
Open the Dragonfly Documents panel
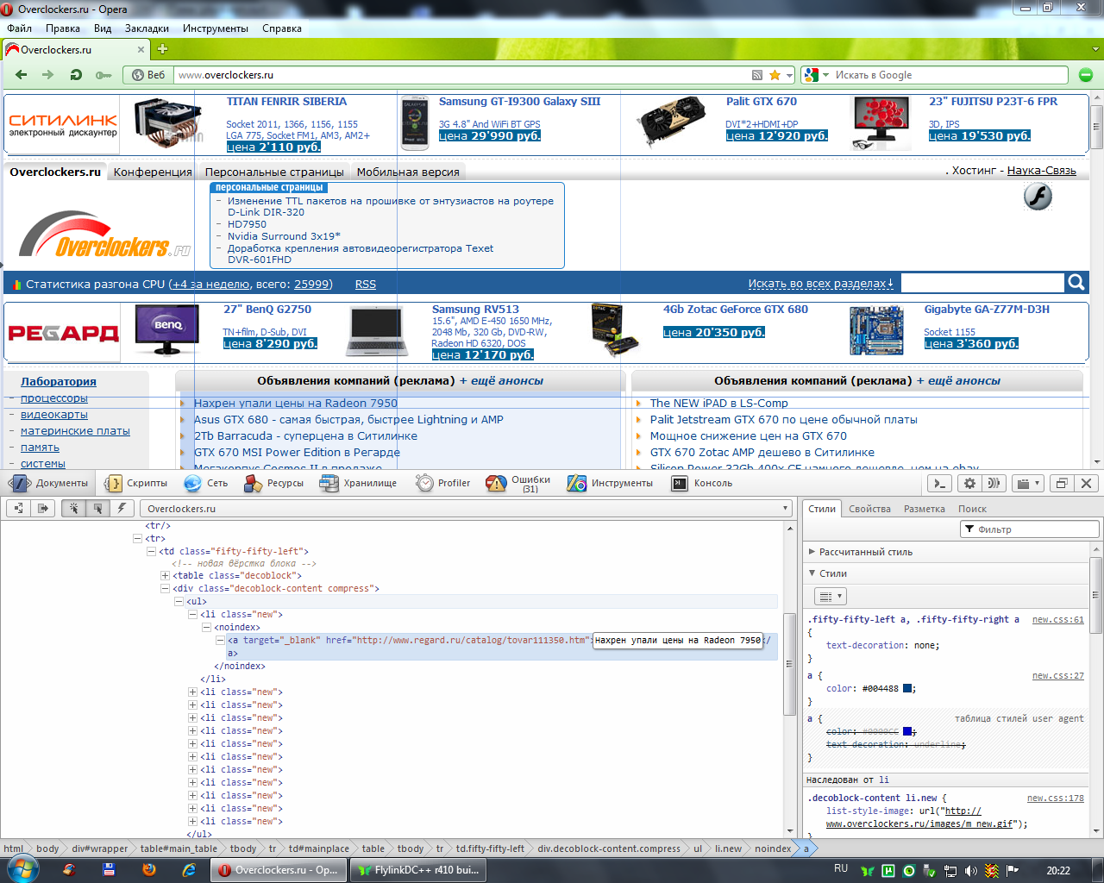(50, 483)
